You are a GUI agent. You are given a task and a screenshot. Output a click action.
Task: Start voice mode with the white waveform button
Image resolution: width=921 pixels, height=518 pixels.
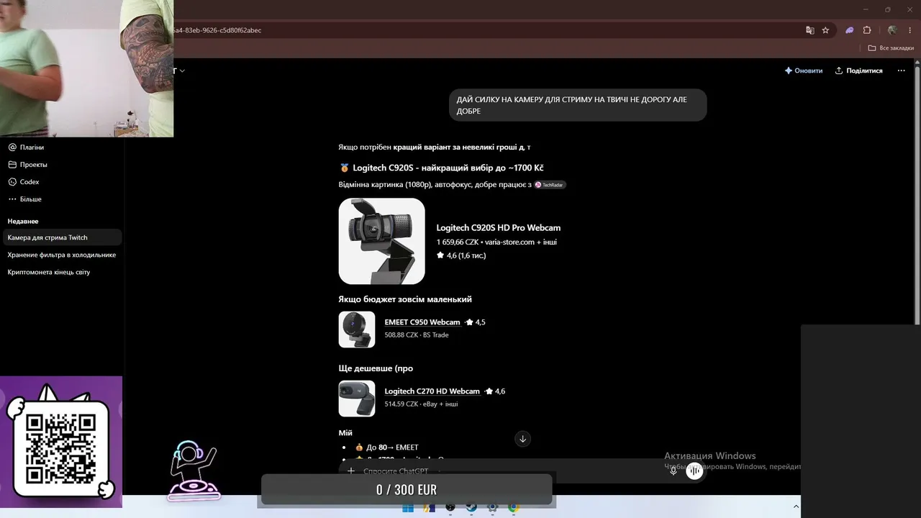(694, 471)
